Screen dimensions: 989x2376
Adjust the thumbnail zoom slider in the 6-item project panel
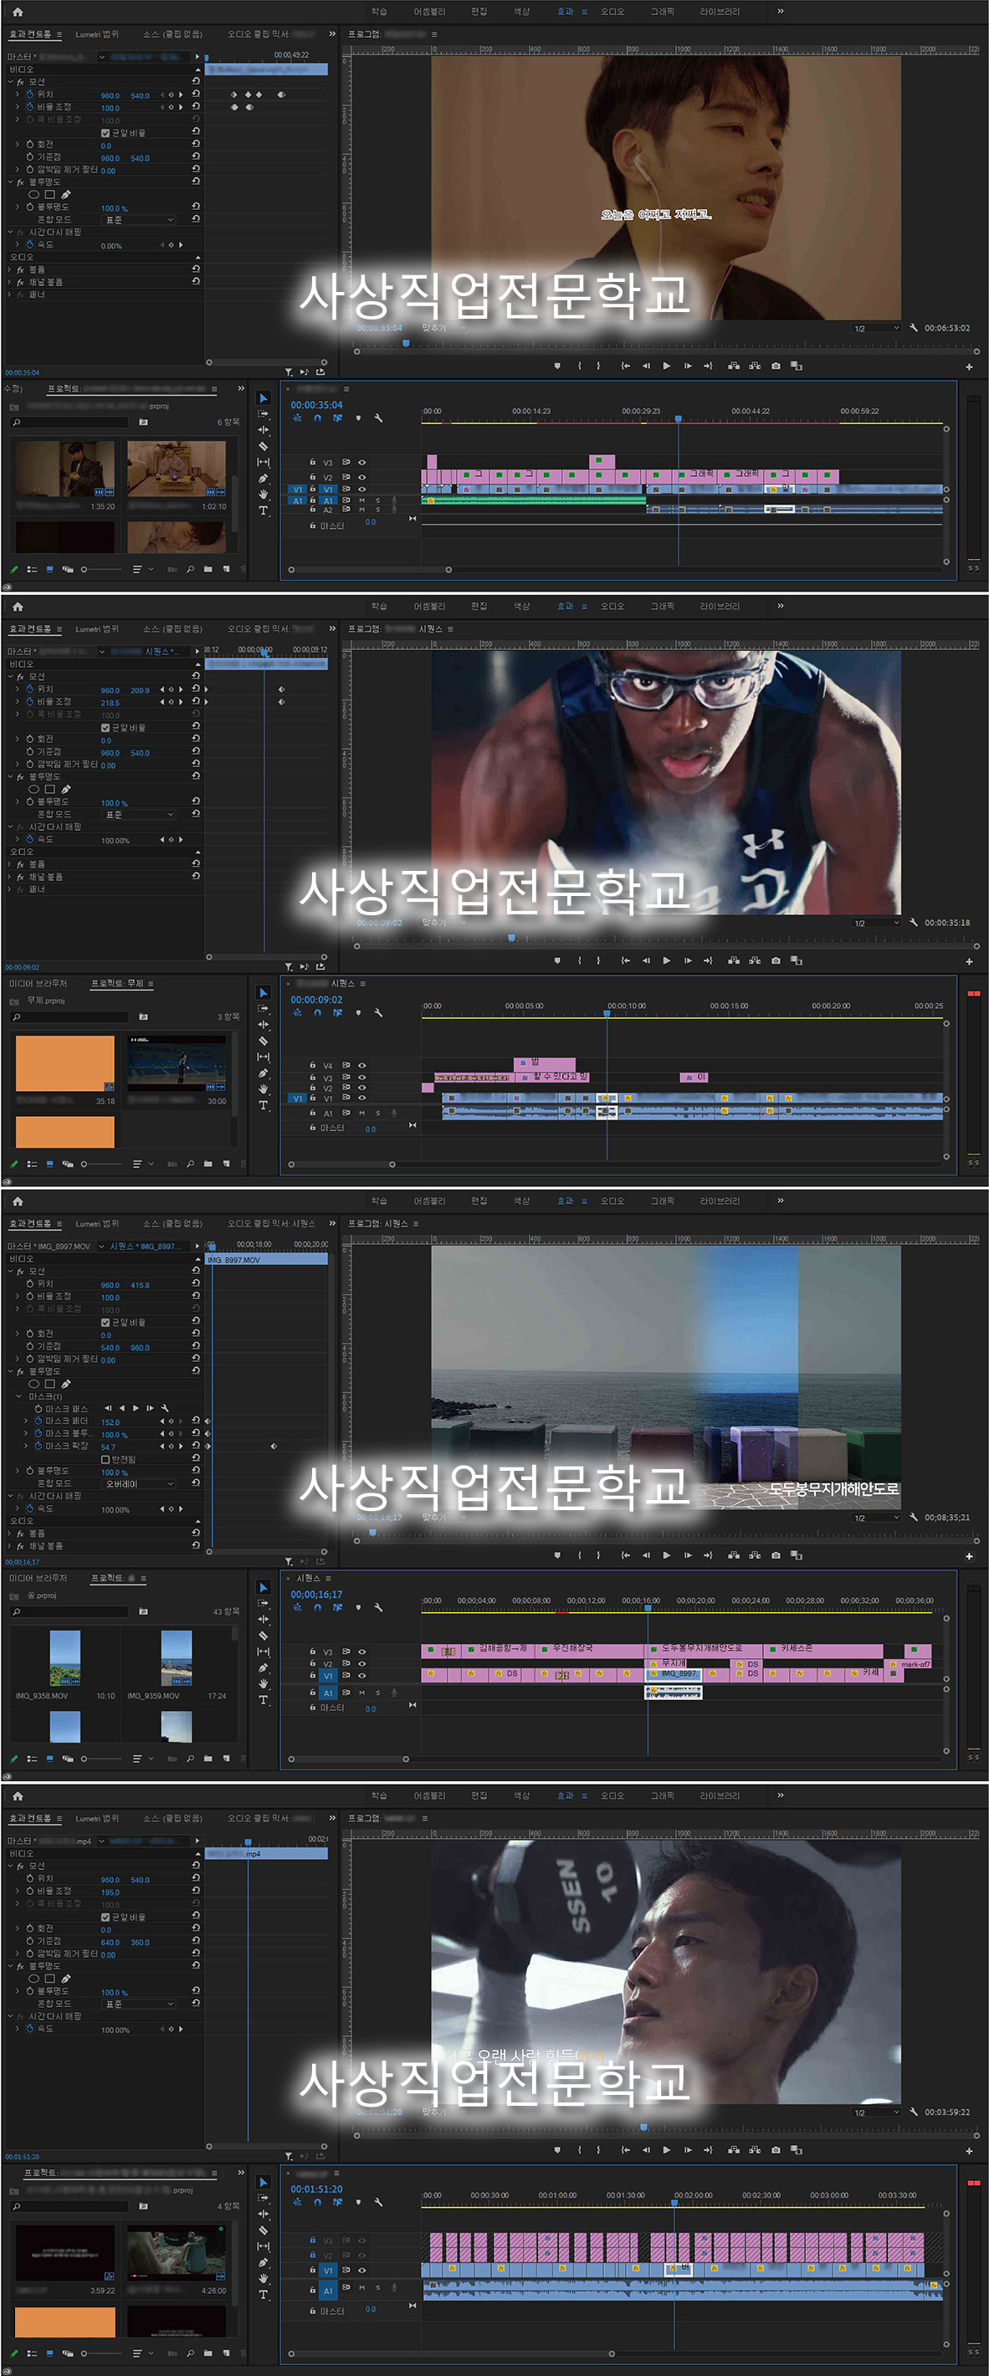tap(101, 569)
